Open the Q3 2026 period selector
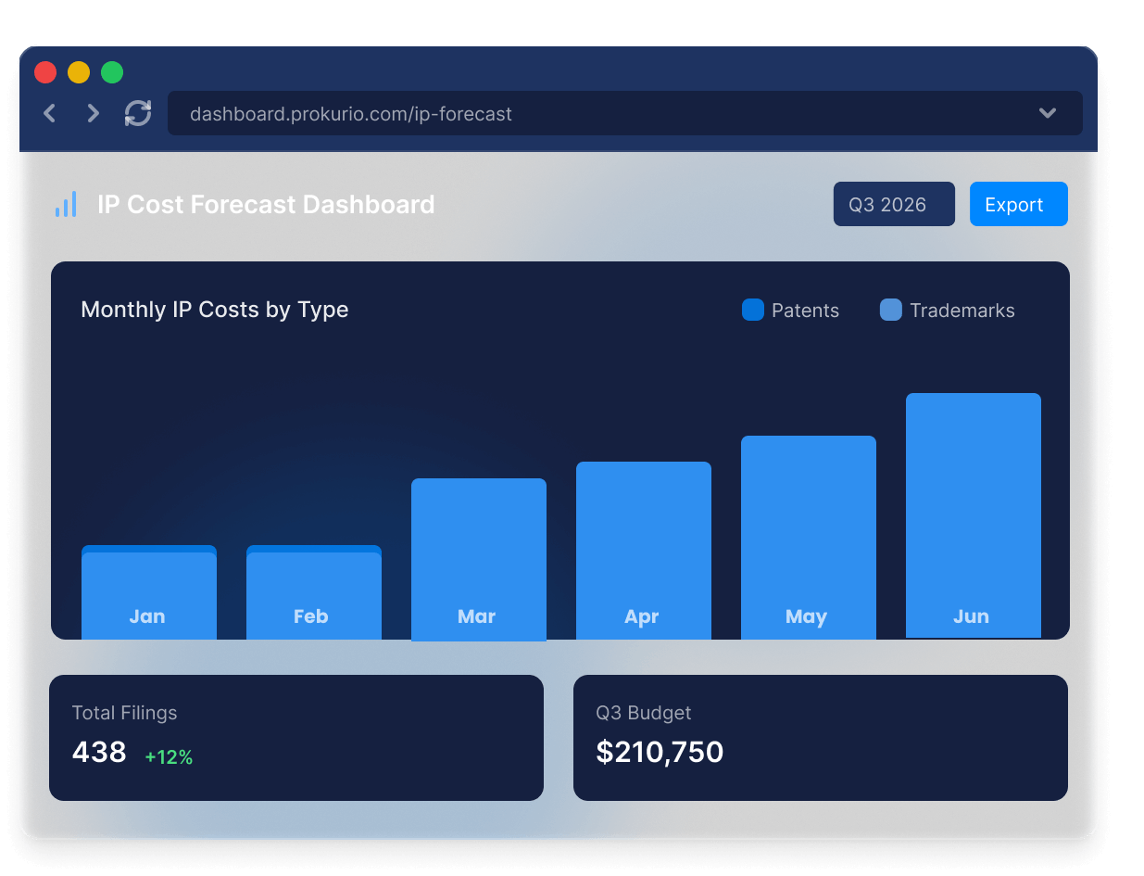Image resolution: width=1144 pixels, height=876 pixels. click(x=893, y=204)
